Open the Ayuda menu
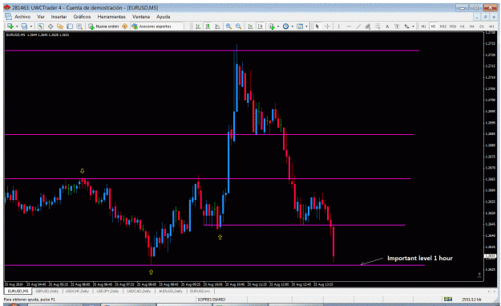The width and height of the screenshot is (501, 306). tap(163, 17)
